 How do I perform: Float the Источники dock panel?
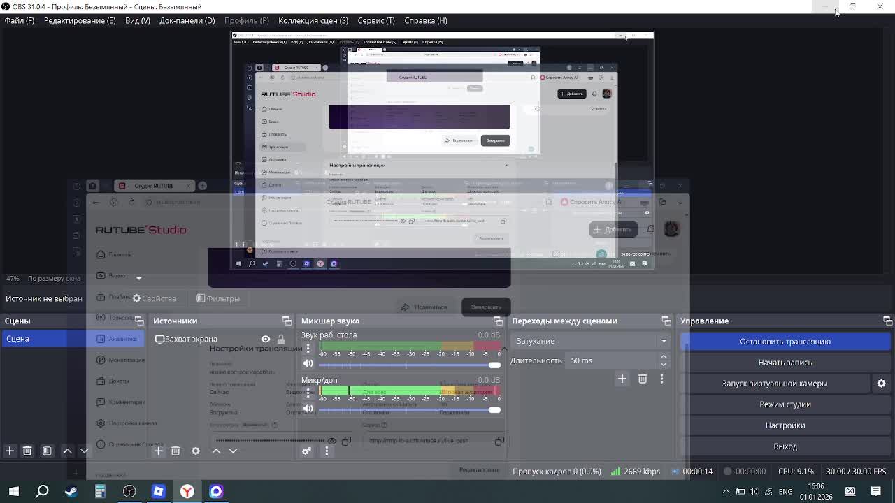coord(287,321)
